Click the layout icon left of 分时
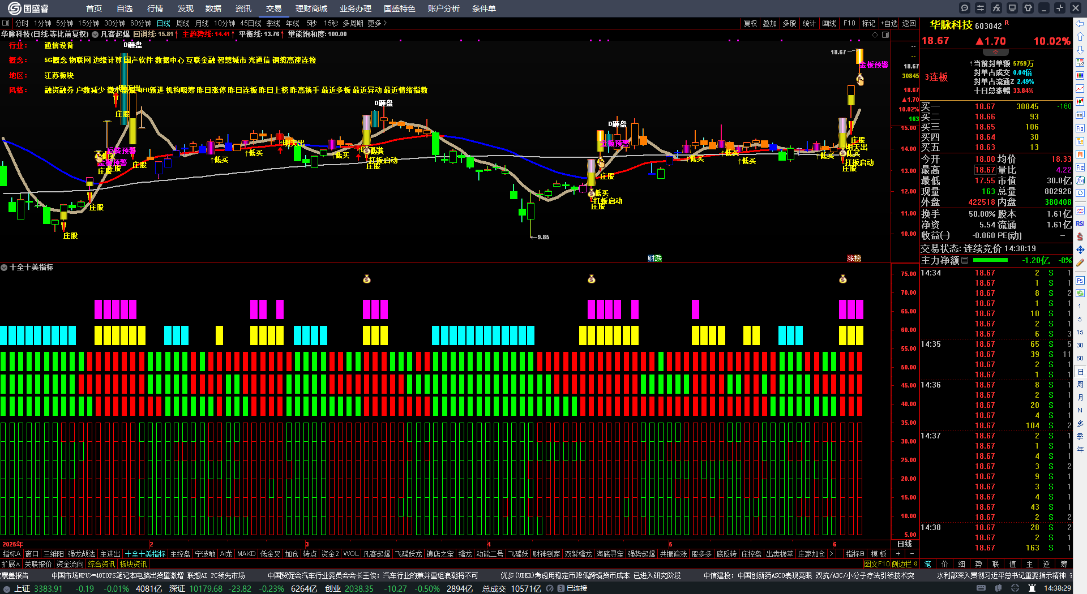 point(6,23)
